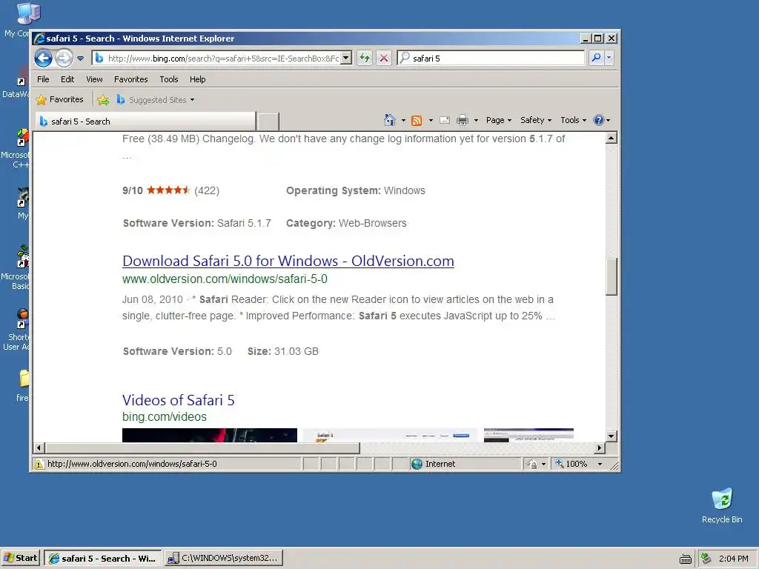
Task: Click the red Stop loading icon
Action: click(x=384, y=58)
